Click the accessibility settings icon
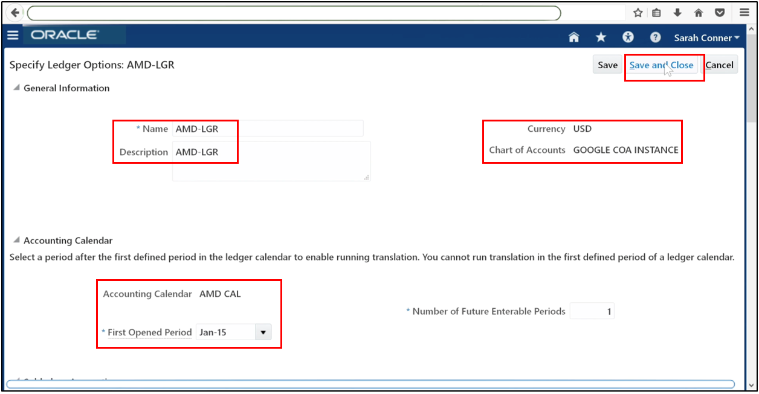The image size is (759, 394). 628,37
